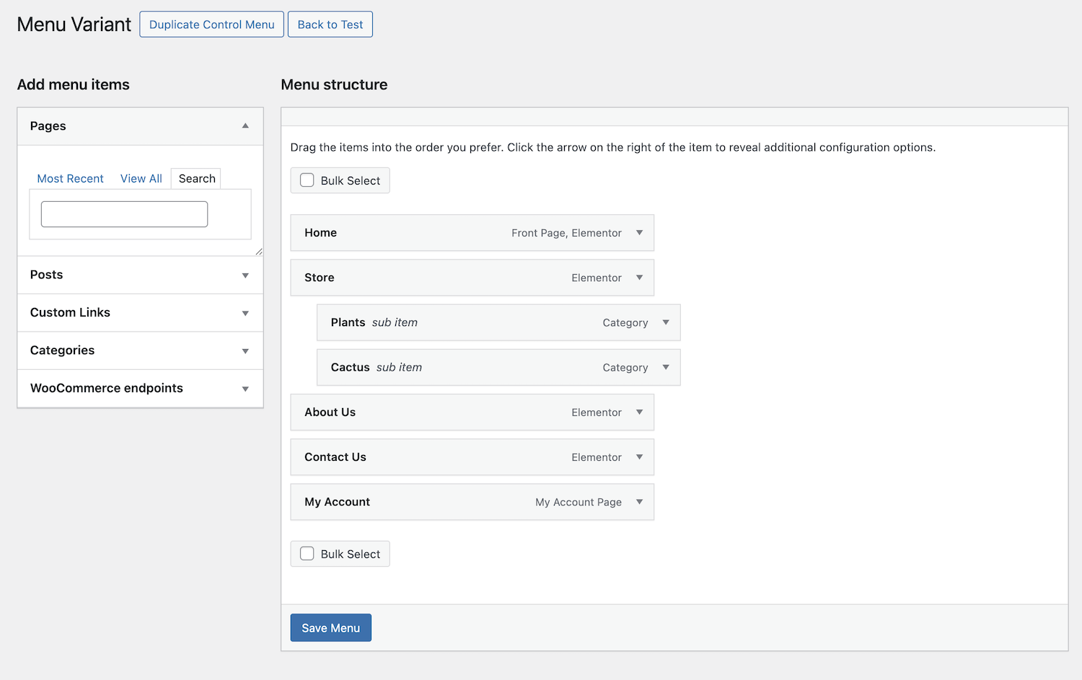The width and height of the screenshot is (1082, 680).
Task: Expand the Posts panel
Action: [x=245, y=275]
